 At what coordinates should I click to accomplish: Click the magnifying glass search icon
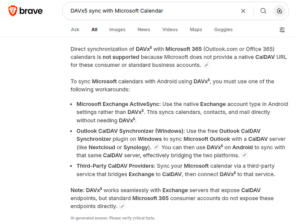263,11
